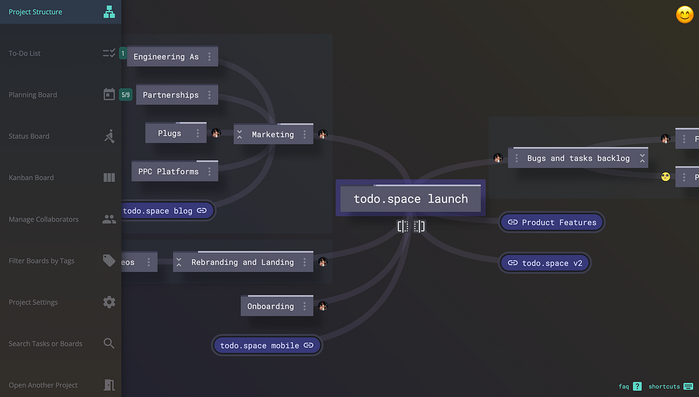Show keyboard shortcuts
This screenshot has height=397, width=699.
point(665,386)
